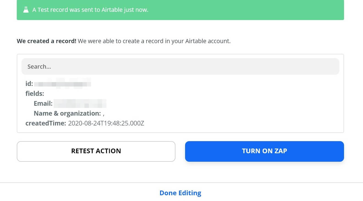This screenshot has width=363, height=201.
Task: Click the flask test icon in green banner
Action: tap(26, 10)
